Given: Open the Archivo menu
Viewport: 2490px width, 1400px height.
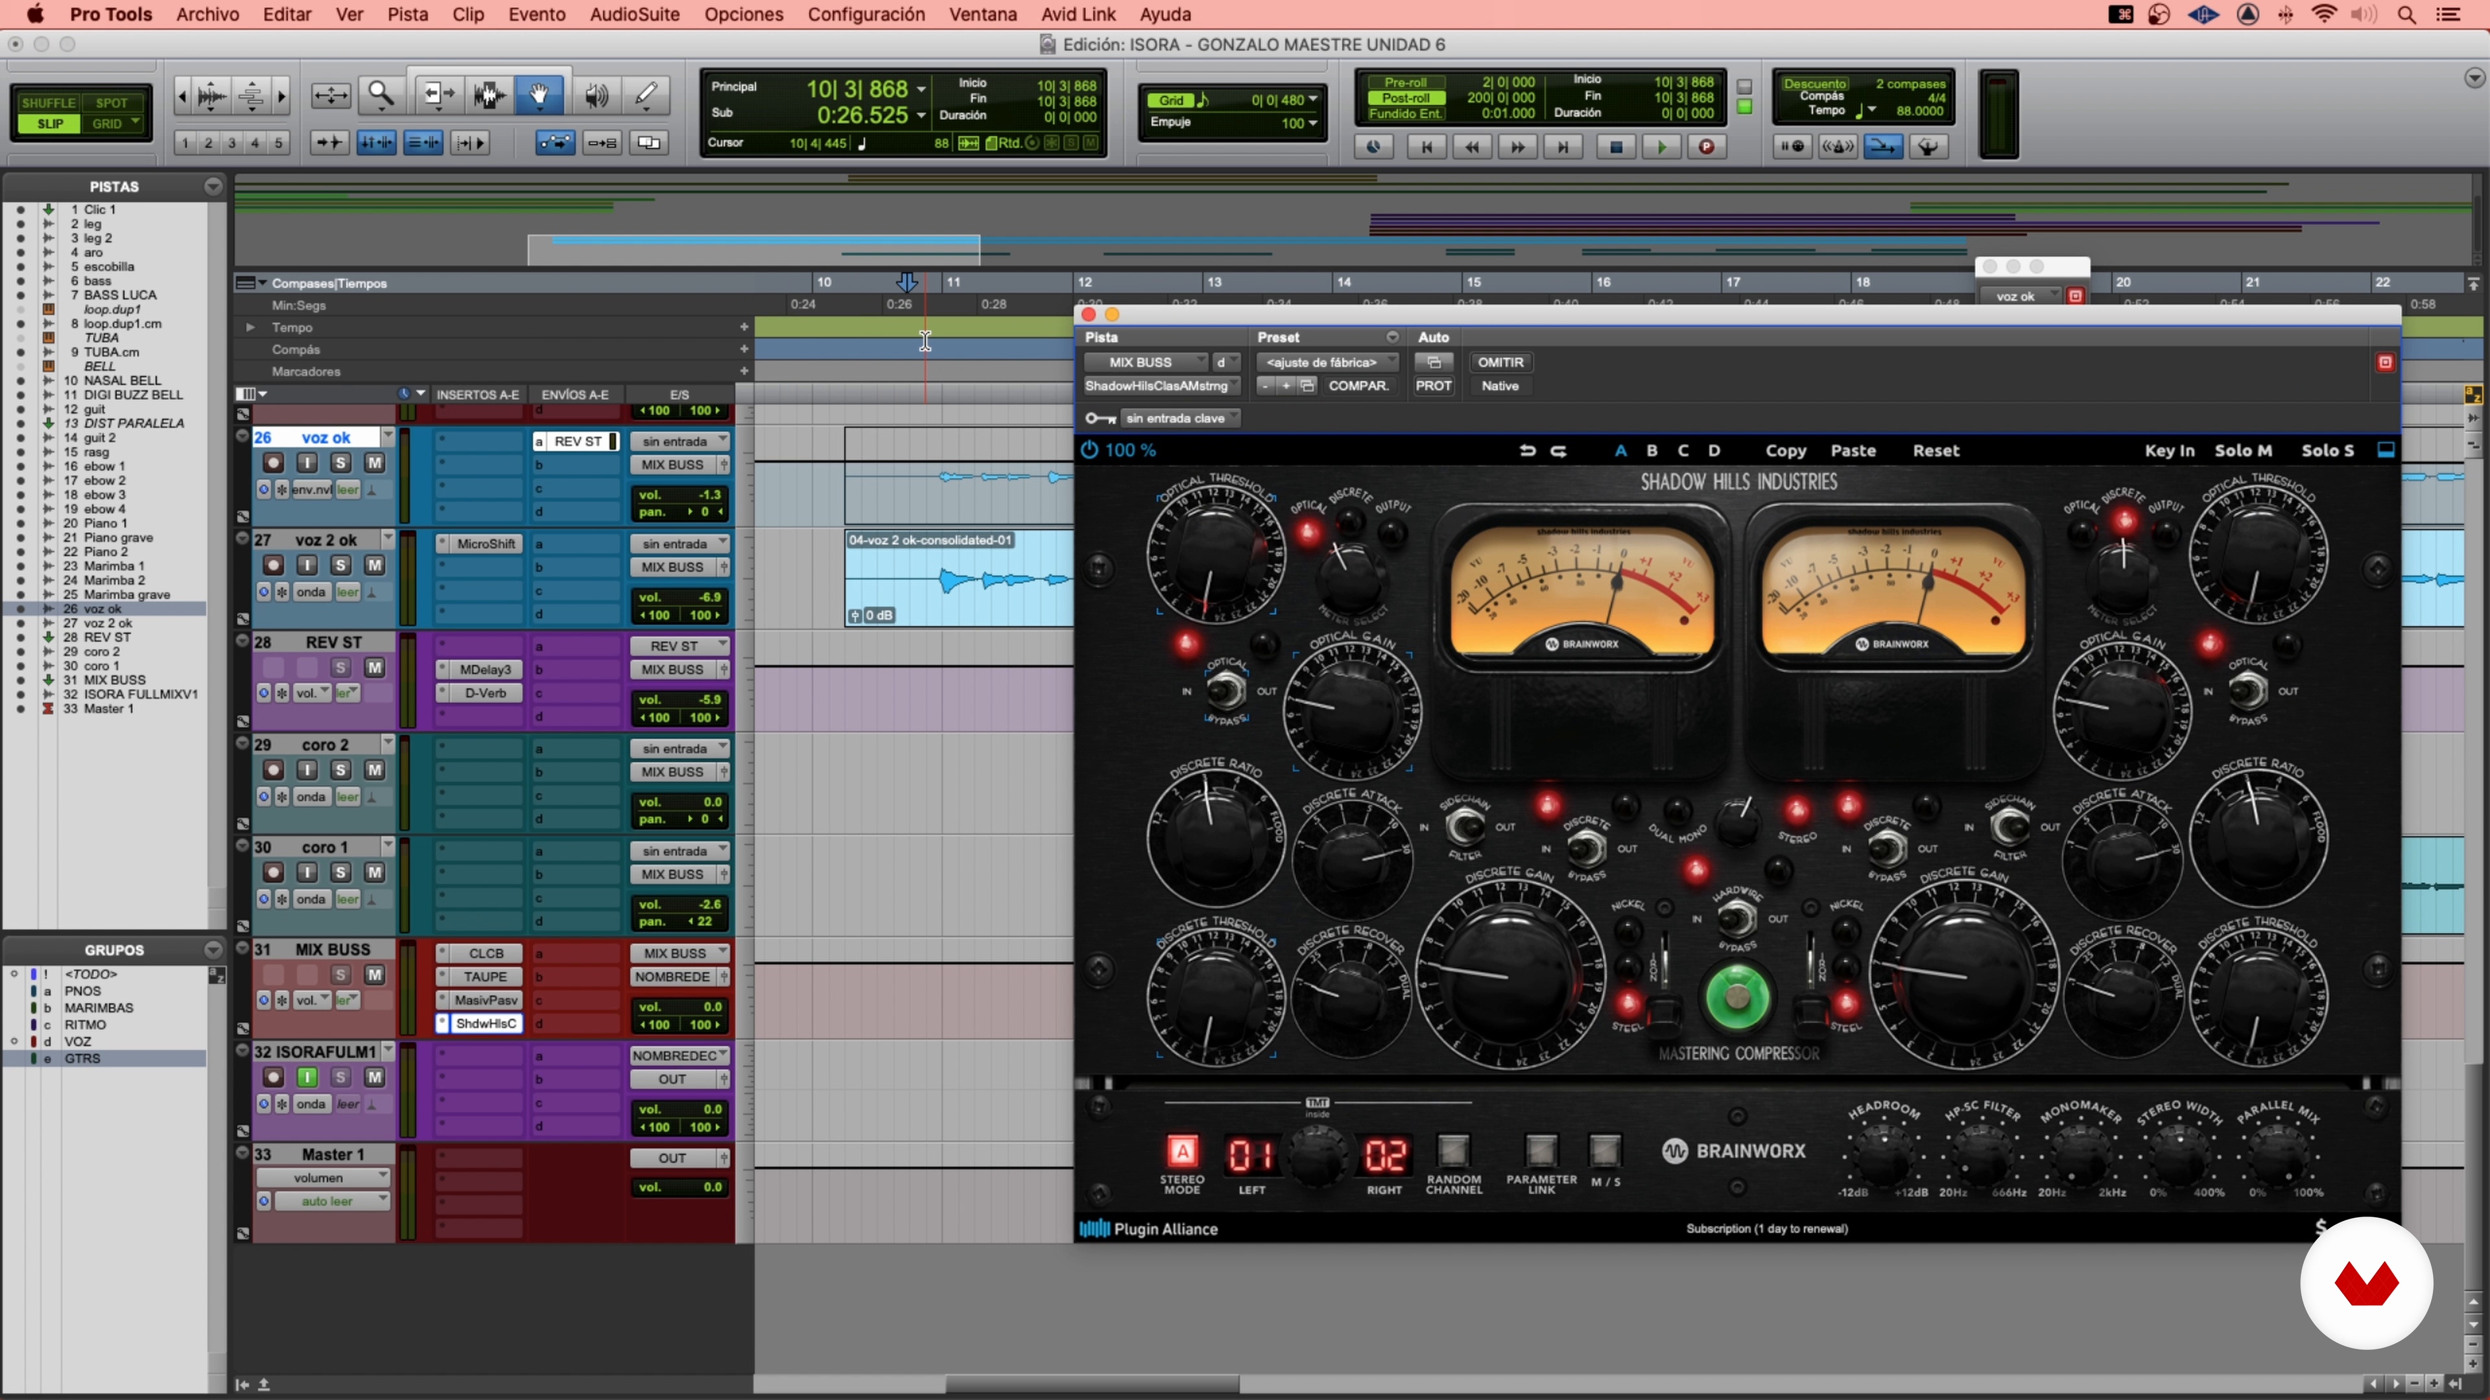Looking at the screenshot, I should click(207, 14).
